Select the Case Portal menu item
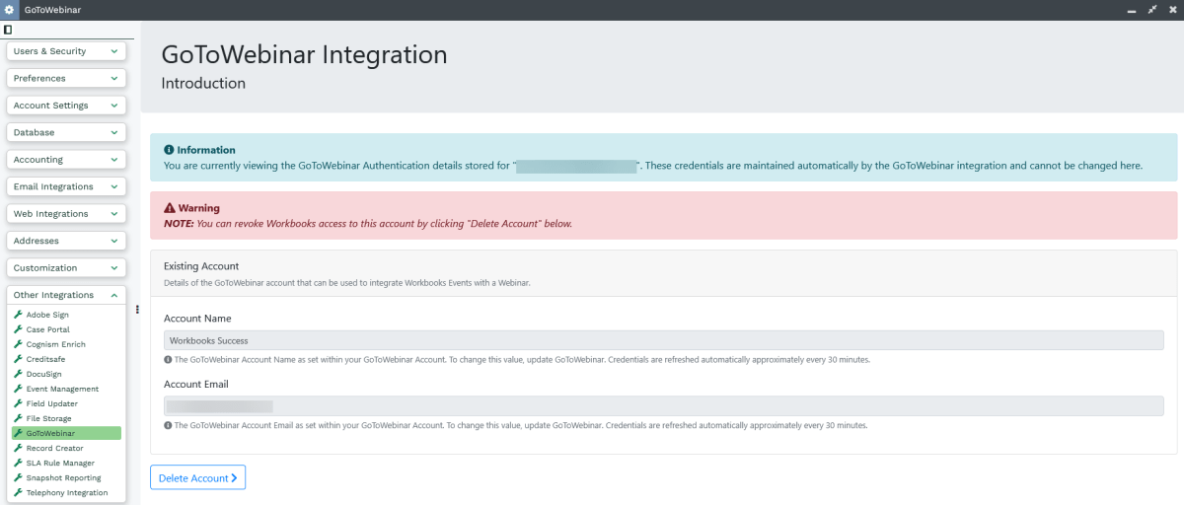The height and width of the screenshot is (505, 1184). 47,329
